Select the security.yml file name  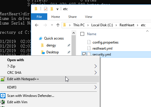tap(102, 55)
